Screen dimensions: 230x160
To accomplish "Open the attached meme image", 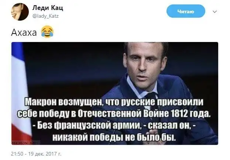I will (x=115, y=93).
